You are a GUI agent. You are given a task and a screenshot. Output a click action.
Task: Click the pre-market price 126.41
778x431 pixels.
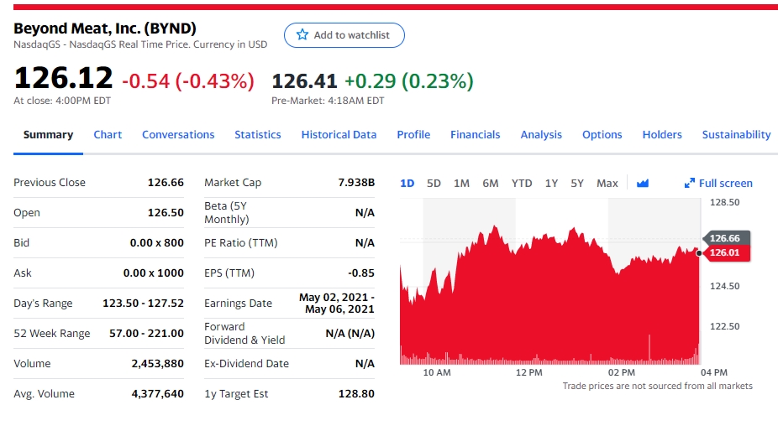click(x=305, y=81)
